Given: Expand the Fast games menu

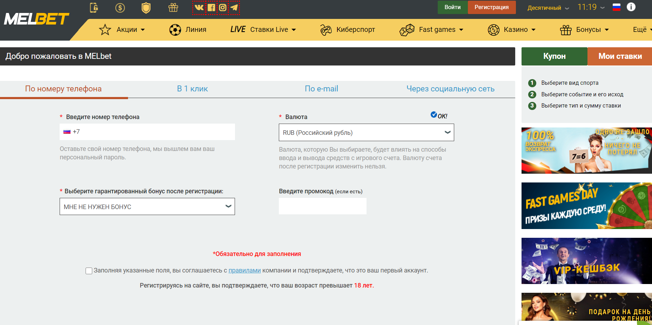Looking at the screenshot, I should (431, 30).
